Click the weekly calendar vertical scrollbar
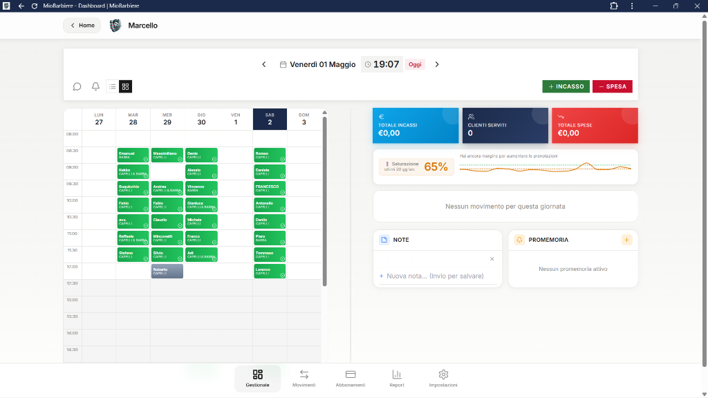The image size is (708, 398). pos(325,201)
